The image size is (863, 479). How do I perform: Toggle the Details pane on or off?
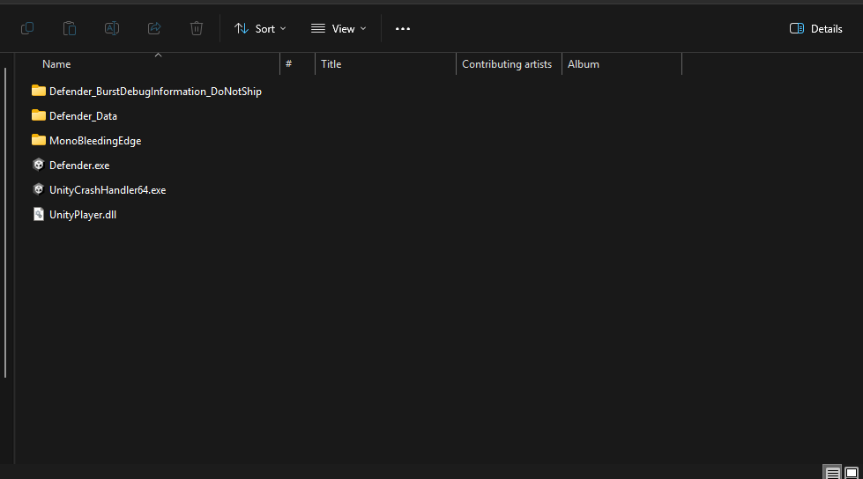[x=816, y=28]
